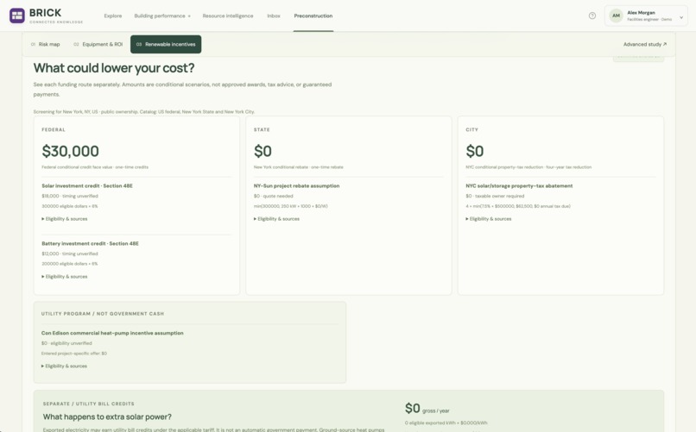Click NY-Sun project rebate assumption heading
This screenshot has width=696, height=432.
pos(296,186)
